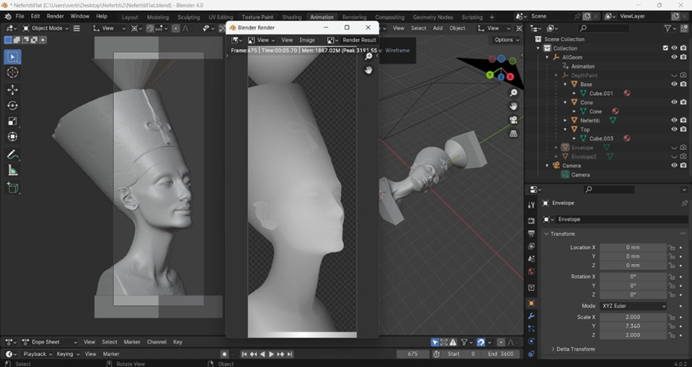
Task: Select the Annotate tool
Action: (12, 154)
